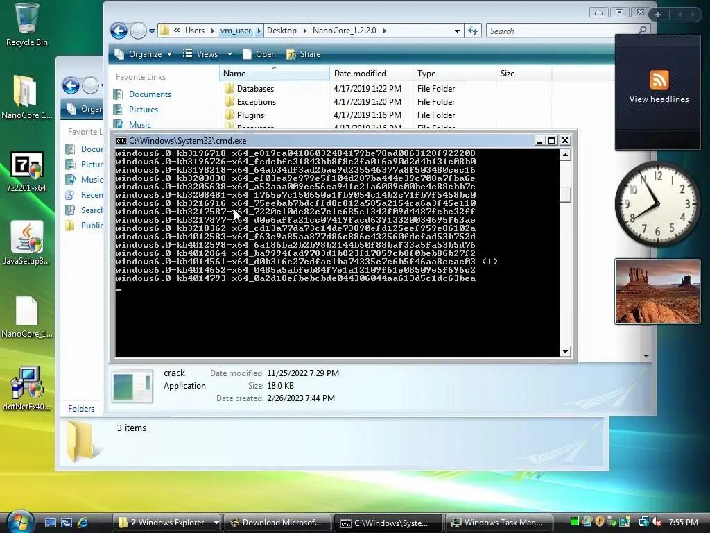Image resolution: width=710 pixels, height=533 pixels.
Task: Click View headlines RSS gadget icon
Action: coord(659,81)
